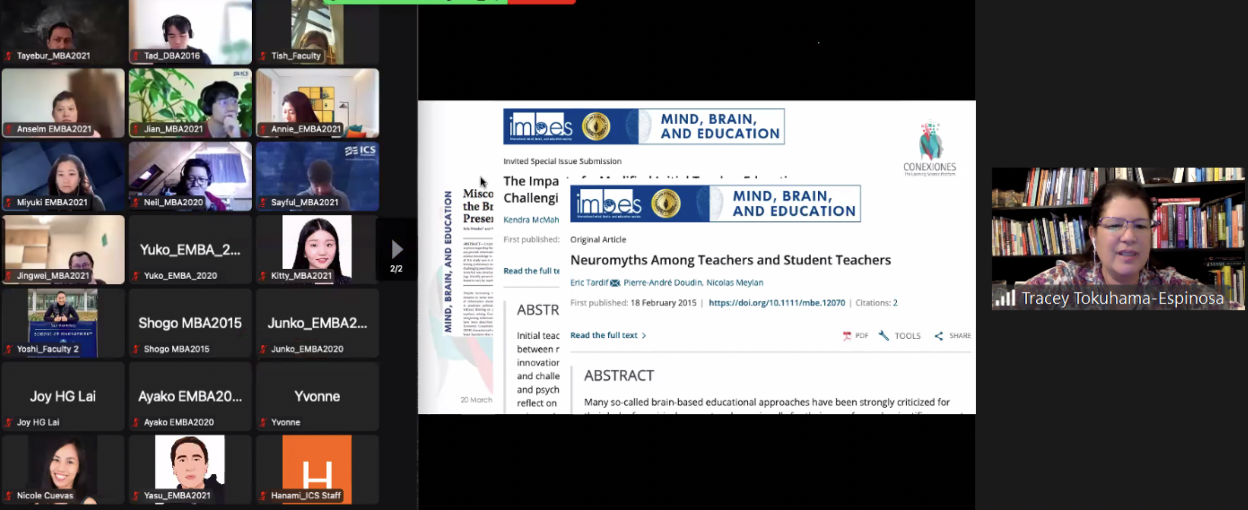
Task: Click the Citations count number 2
Action: (895, 303)
